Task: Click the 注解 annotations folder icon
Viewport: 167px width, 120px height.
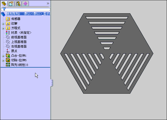Action: point(8,23)
